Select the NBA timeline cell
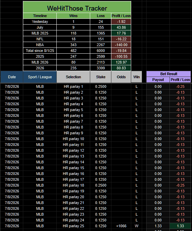 click(40, 45)
